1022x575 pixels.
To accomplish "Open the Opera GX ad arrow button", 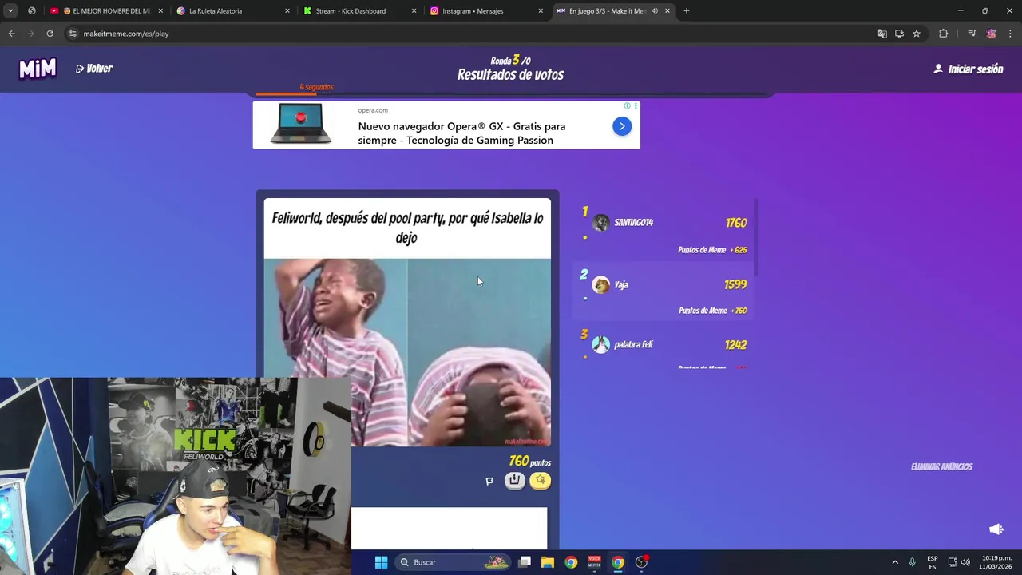I will click(x=622, y=126).
